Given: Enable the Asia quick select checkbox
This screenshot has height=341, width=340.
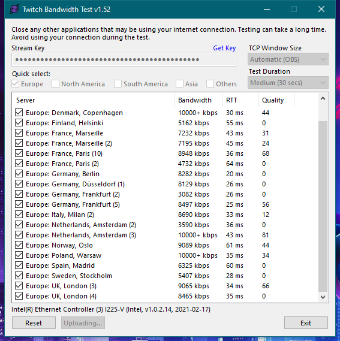Looking at the screenshot, I should point(179,84).
